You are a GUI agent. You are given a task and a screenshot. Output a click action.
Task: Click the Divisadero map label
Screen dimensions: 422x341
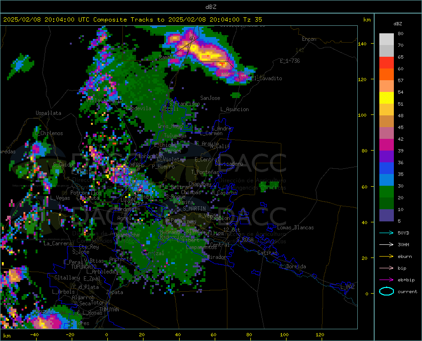(229, 164)
